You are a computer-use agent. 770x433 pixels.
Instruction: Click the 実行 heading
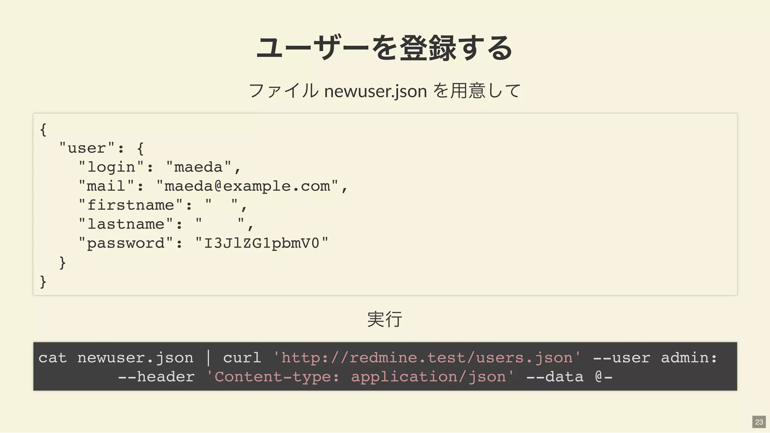tap(385, 319)
